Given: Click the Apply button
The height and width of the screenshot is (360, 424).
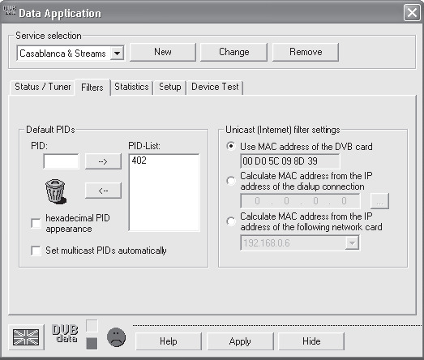Looking at the screenshot, I should [x=240, y=341].
